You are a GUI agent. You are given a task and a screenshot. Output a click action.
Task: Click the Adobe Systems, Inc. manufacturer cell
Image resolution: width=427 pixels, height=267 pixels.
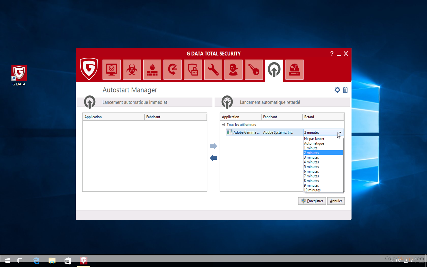278,132
